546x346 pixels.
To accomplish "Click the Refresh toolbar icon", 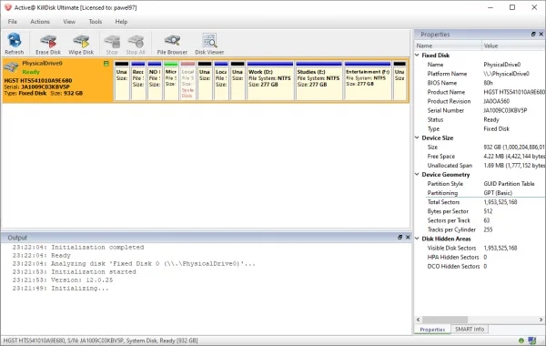I will (x=15, y=44).
